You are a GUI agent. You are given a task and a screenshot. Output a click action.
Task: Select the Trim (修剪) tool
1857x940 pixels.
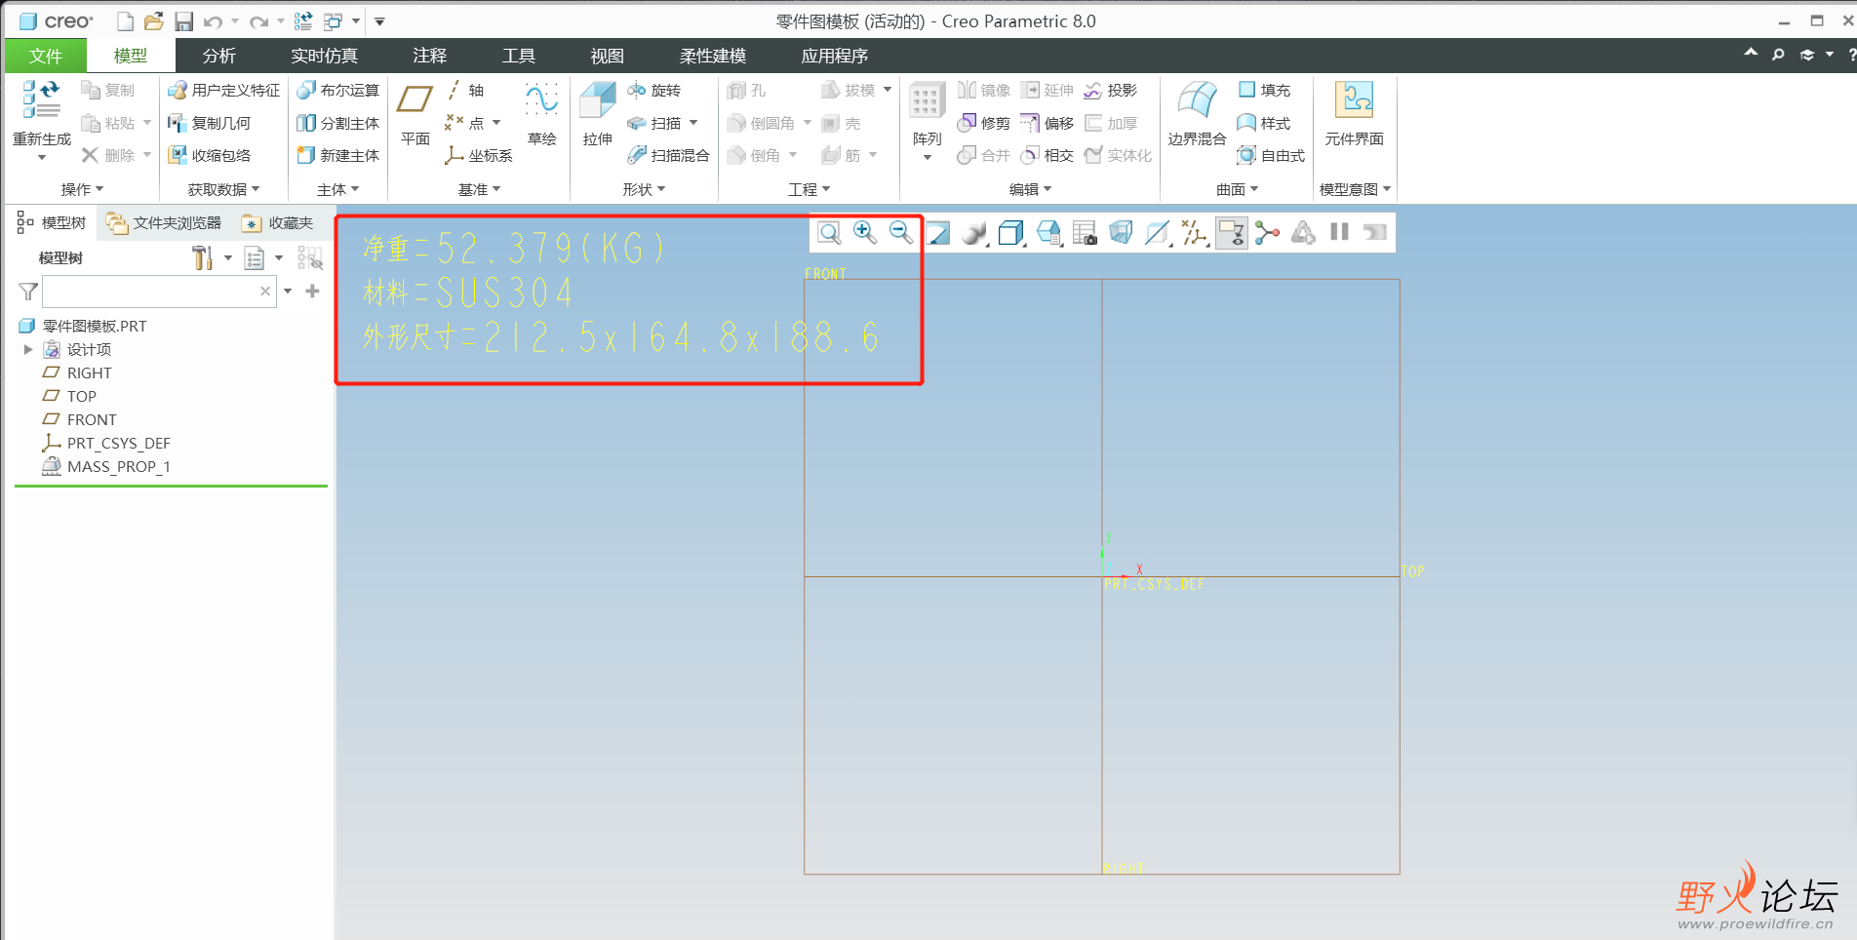coord(983,123)
